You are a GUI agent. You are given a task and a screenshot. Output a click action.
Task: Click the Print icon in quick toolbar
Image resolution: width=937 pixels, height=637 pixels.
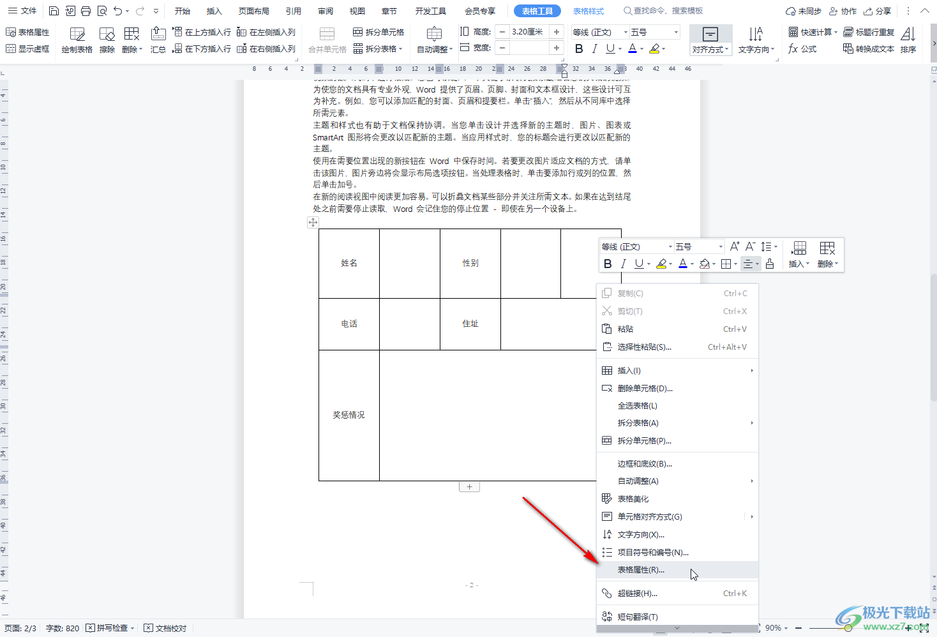pos(86,11)
